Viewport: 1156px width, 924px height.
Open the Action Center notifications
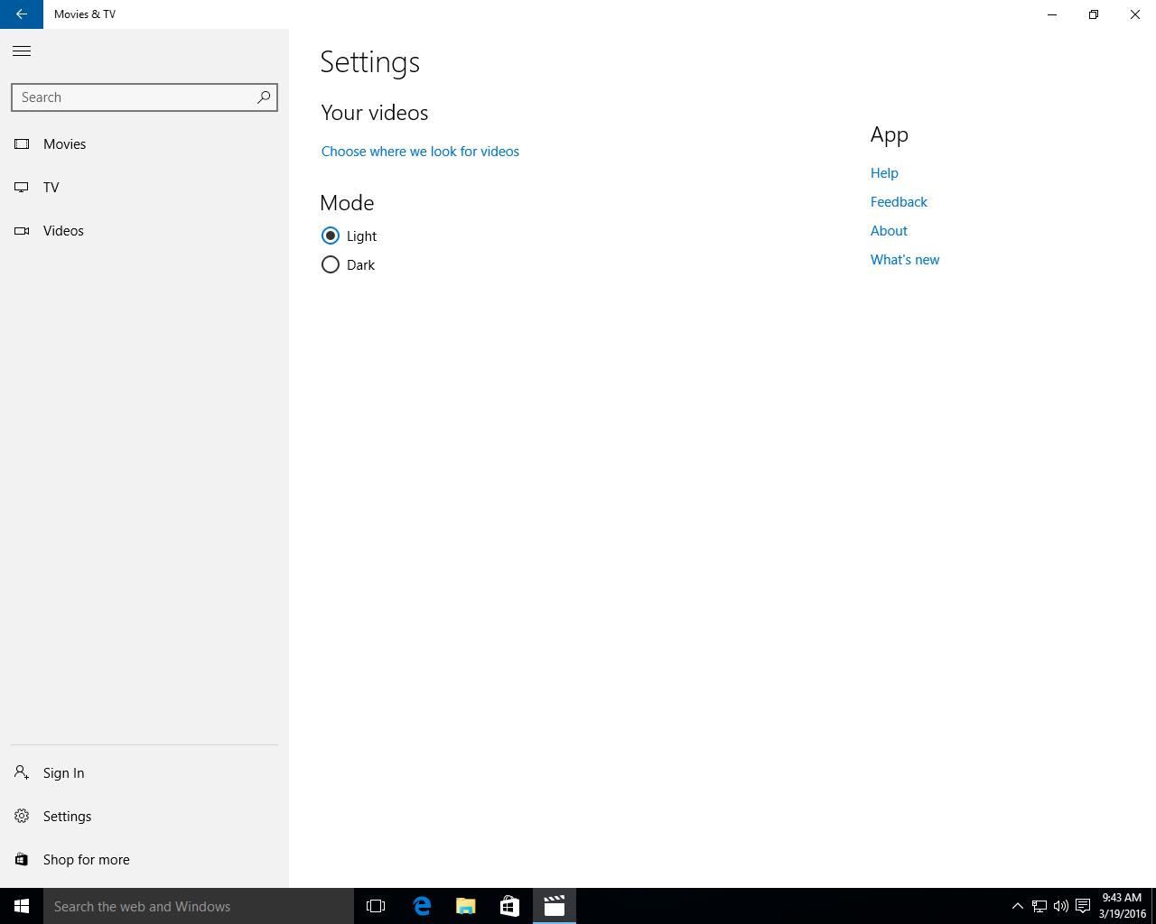tap(1083, 906)
